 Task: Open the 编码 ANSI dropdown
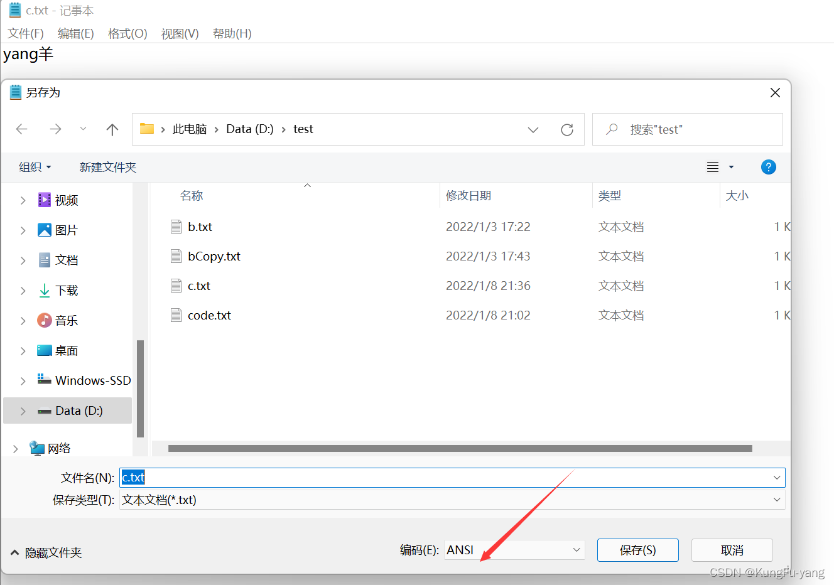(x=514, y=550)
